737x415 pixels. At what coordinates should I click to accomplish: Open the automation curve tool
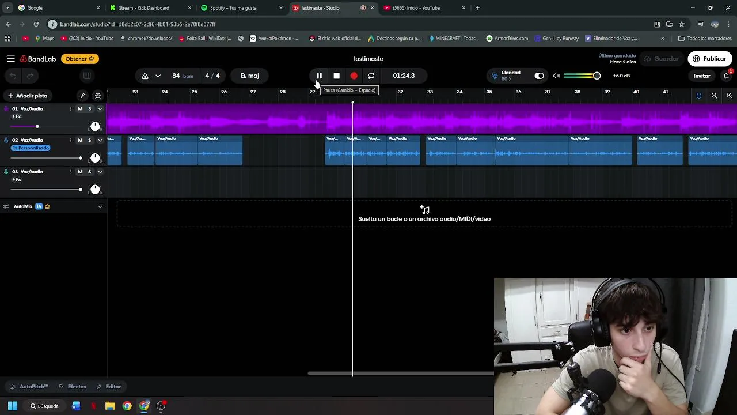pos(82,96)
